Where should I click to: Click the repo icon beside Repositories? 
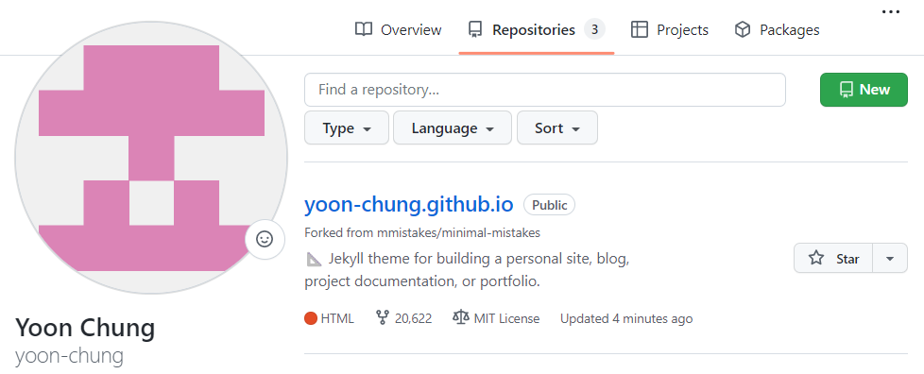[x=475, y=29]
